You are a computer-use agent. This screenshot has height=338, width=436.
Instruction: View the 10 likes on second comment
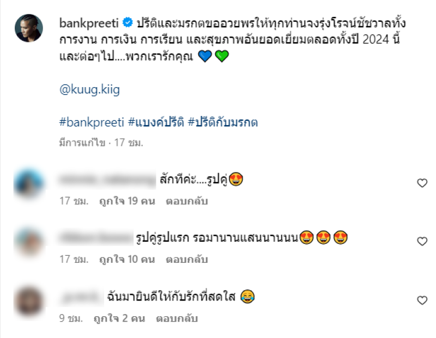point(127,259)
